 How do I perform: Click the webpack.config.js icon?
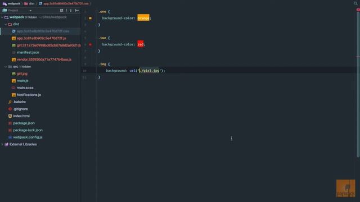click(x=10, y=137)
